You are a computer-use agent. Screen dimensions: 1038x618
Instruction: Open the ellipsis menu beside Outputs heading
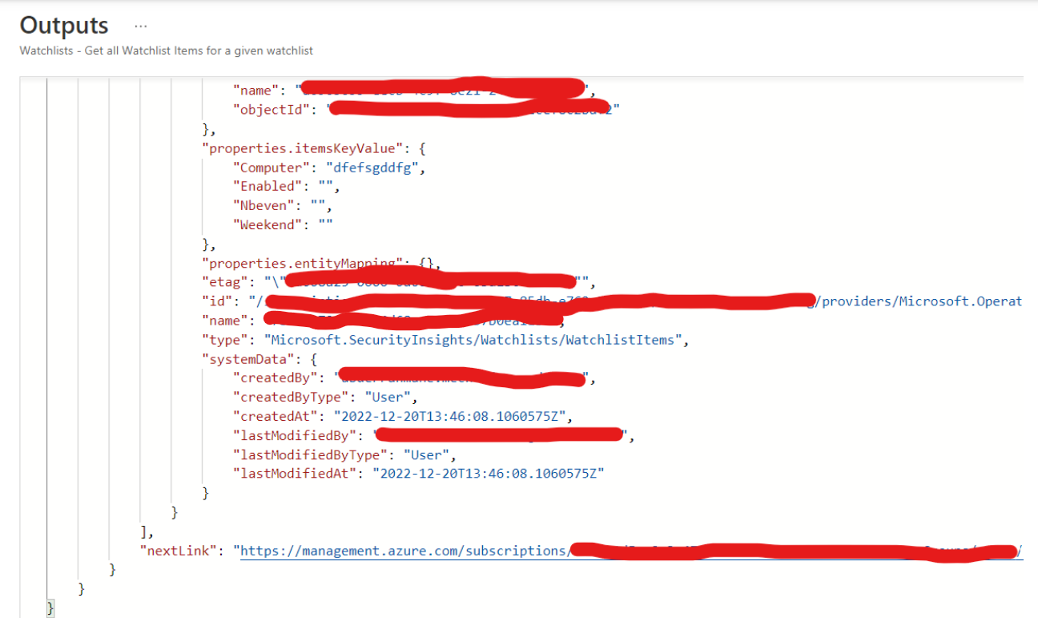click(x=141, y=25)
